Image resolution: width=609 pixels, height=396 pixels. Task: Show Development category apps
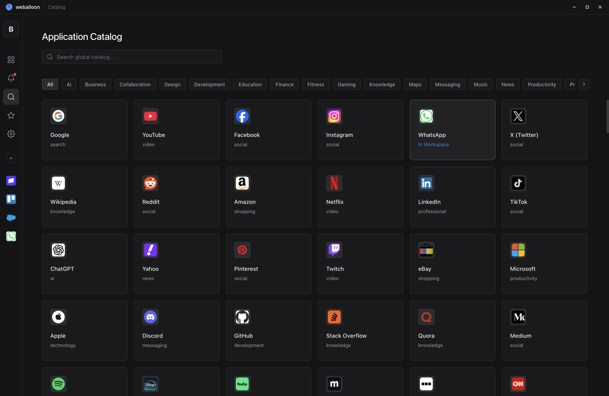(209, 85)
